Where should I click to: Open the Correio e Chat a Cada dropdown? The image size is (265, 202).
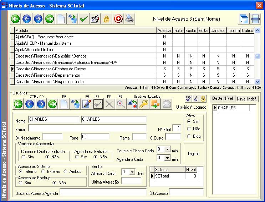[167, 149]
